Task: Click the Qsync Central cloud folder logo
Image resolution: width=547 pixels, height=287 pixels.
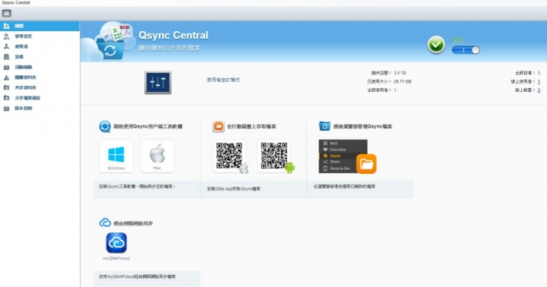Action: [110, 42]
